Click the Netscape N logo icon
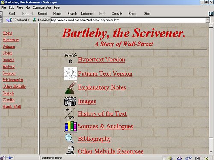The image size is (214, 160). pyautogui.click(x=211, y=14)
